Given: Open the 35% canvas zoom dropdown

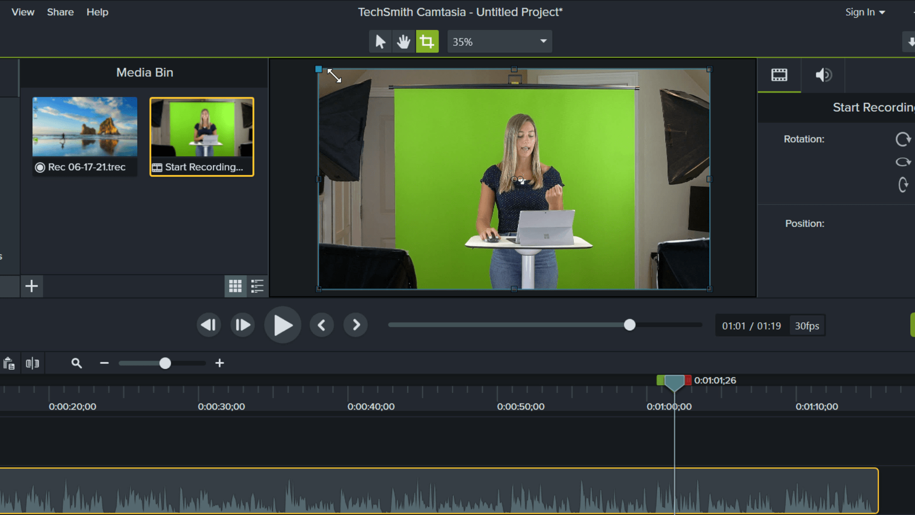Looking at the screenshot, I should coord(499,42).
